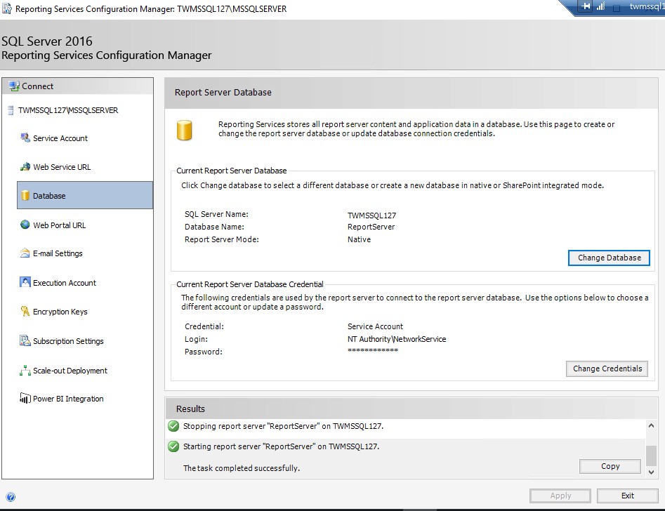
Task: Click the Connect button label
Action: pyautogui.click(x=37, y=86)
